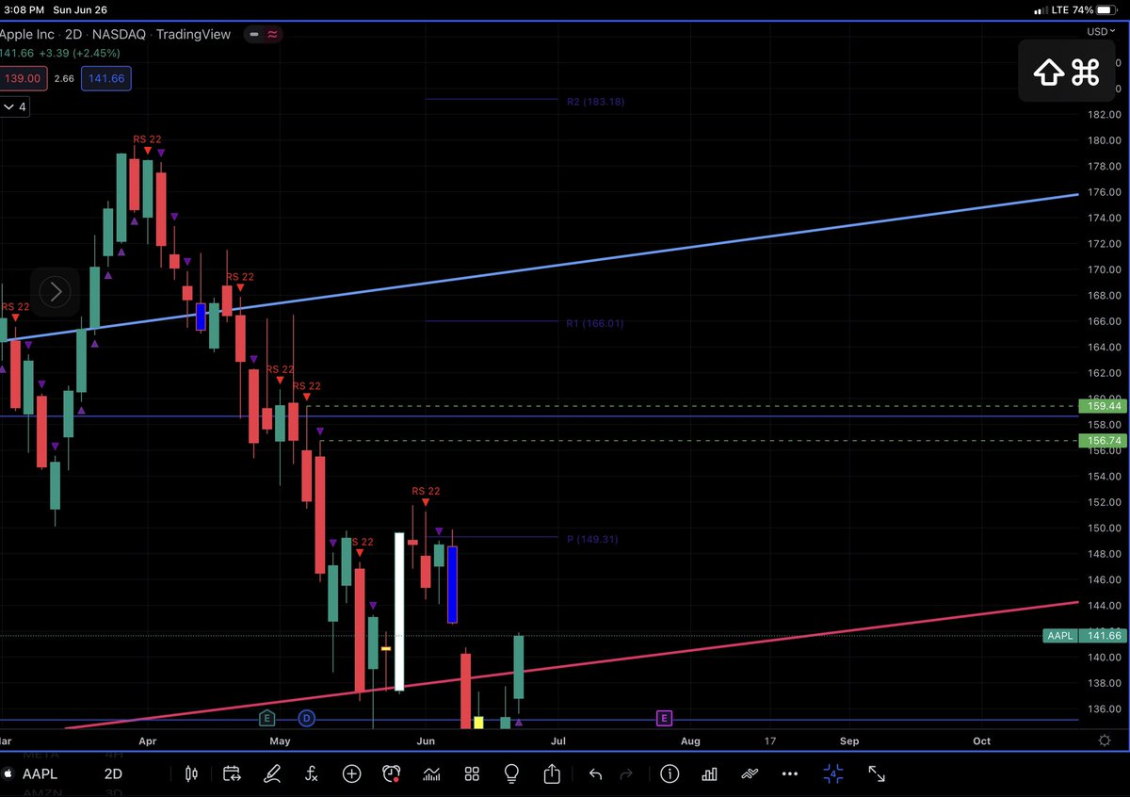1130x797 pixels.
Task: Redo the chart action
Action: coord(626,773)
